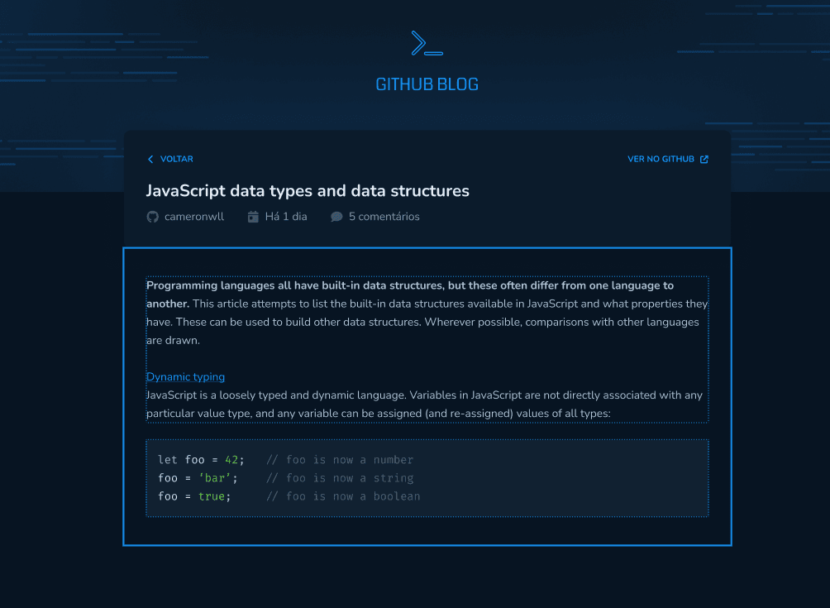Click the Há 1 dia date text

pyautogui.click(x=286, y=217)
